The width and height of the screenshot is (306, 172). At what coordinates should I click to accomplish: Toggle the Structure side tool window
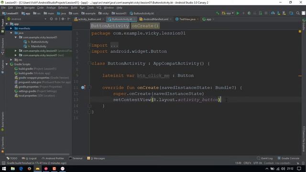pyautogui.click(x=2, y=46)
